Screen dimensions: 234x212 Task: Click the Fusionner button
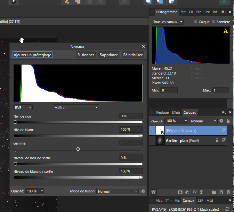click(x=86, y=55)
